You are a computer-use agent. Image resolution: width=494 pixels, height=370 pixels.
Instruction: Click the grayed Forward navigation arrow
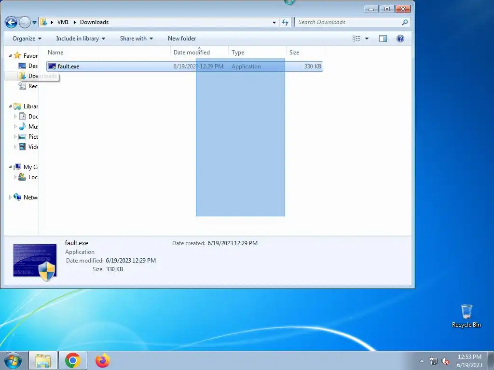pyautogui.click(x=25, y=22)
